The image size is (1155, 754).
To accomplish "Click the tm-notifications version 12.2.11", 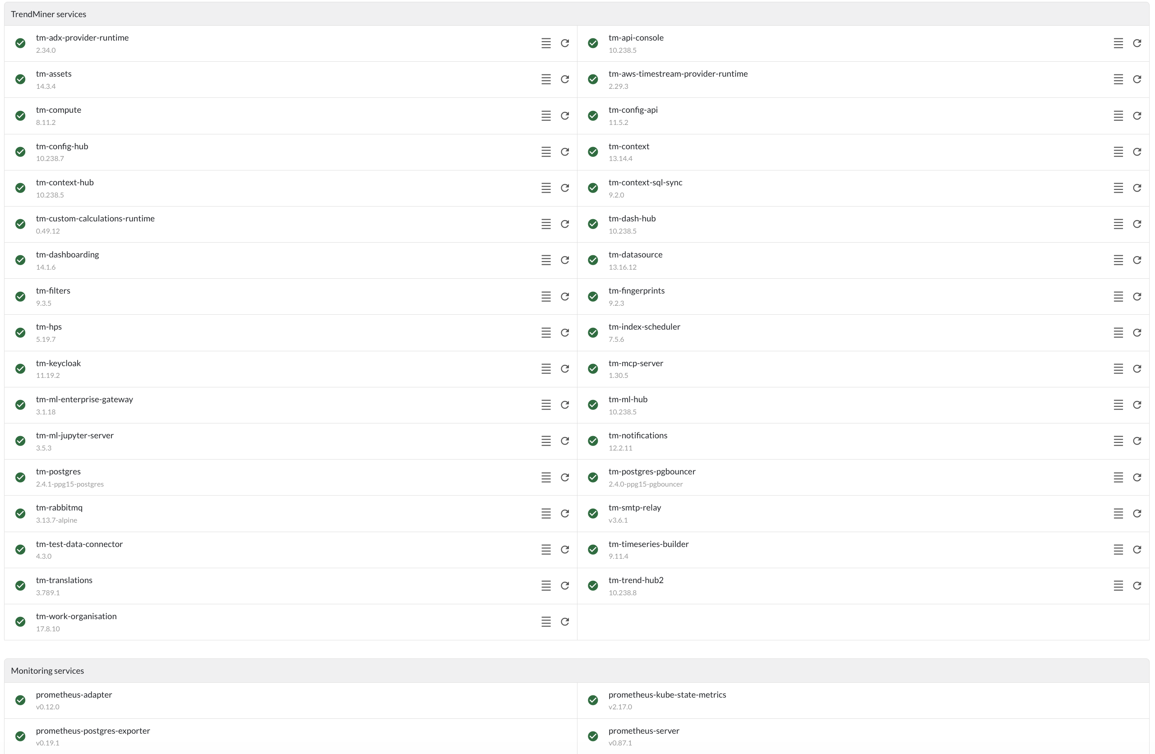I will [620, 448].
